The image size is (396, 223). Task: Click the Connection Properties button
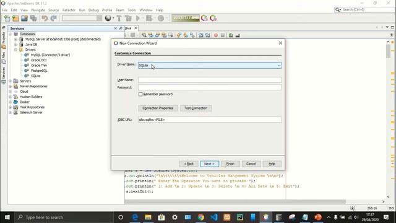point(158,108)
